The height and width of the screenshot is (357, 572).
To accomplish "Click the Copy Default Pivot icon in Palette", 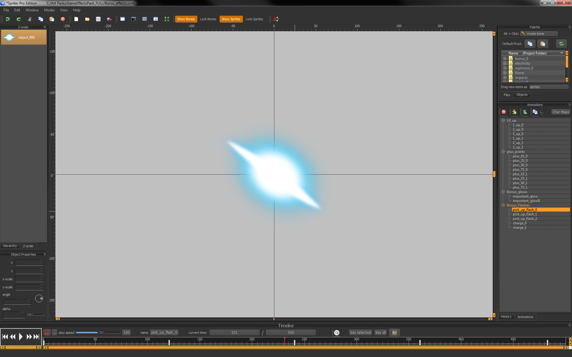I will point(530,43).
